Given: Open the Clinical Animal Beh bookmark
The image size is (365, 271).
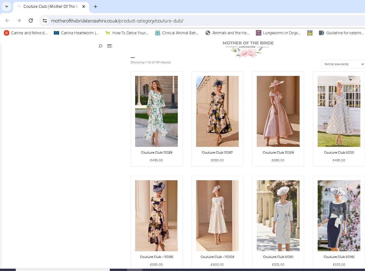Looking at the screenshot, I should pos(177,33).
